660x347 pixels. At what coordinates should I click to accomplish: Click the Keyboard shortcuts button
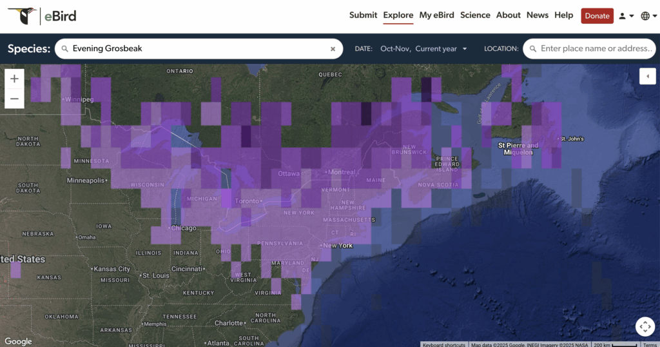click(444, 344)
